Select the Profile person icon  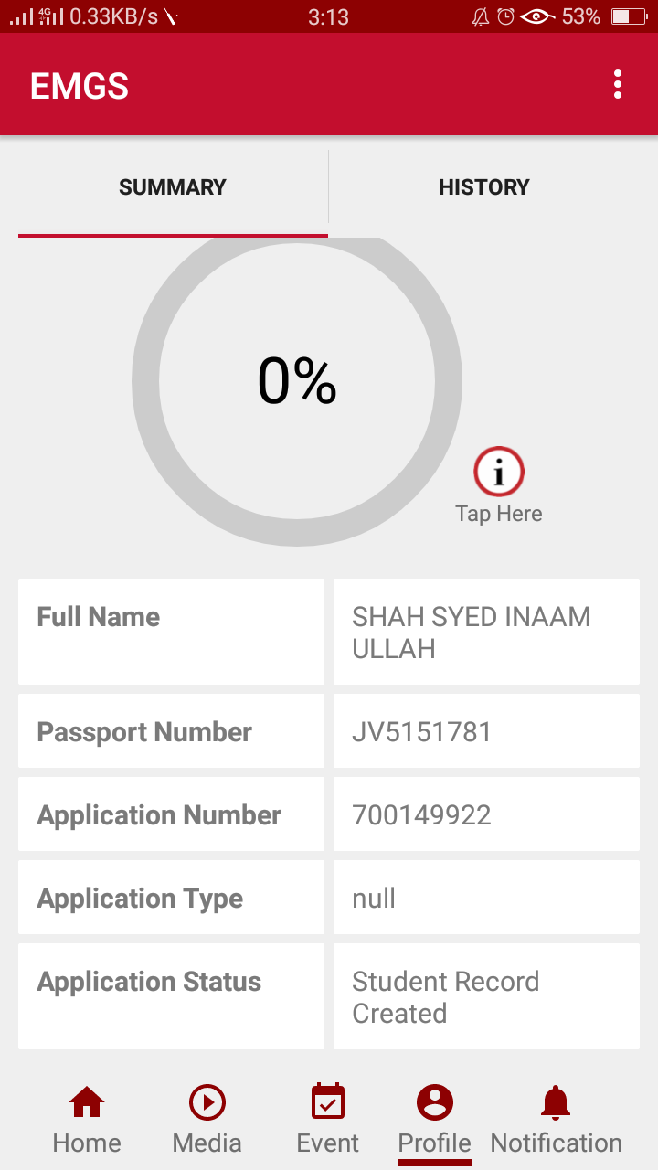[435, 1102]
